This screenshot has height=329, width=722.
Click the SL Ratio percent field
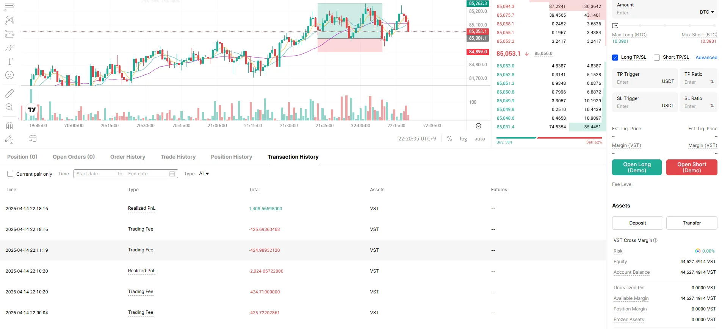click(x=699, y=102)
